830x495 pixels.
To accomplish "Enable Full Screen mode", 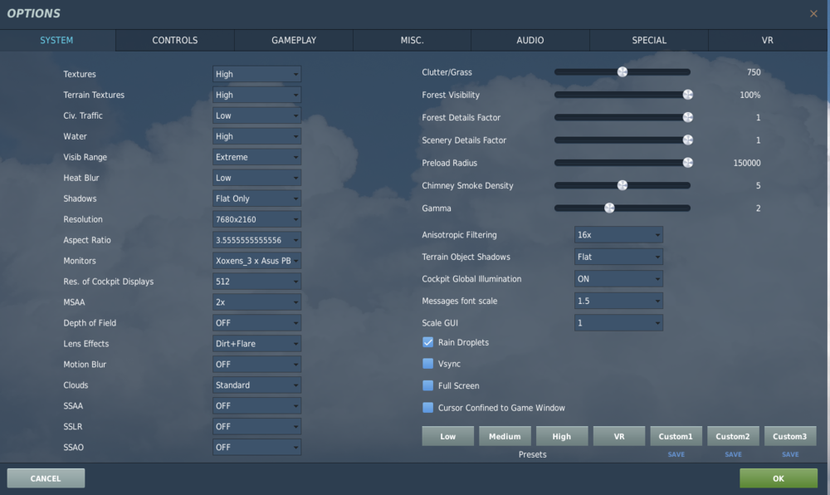I will 427,385.
